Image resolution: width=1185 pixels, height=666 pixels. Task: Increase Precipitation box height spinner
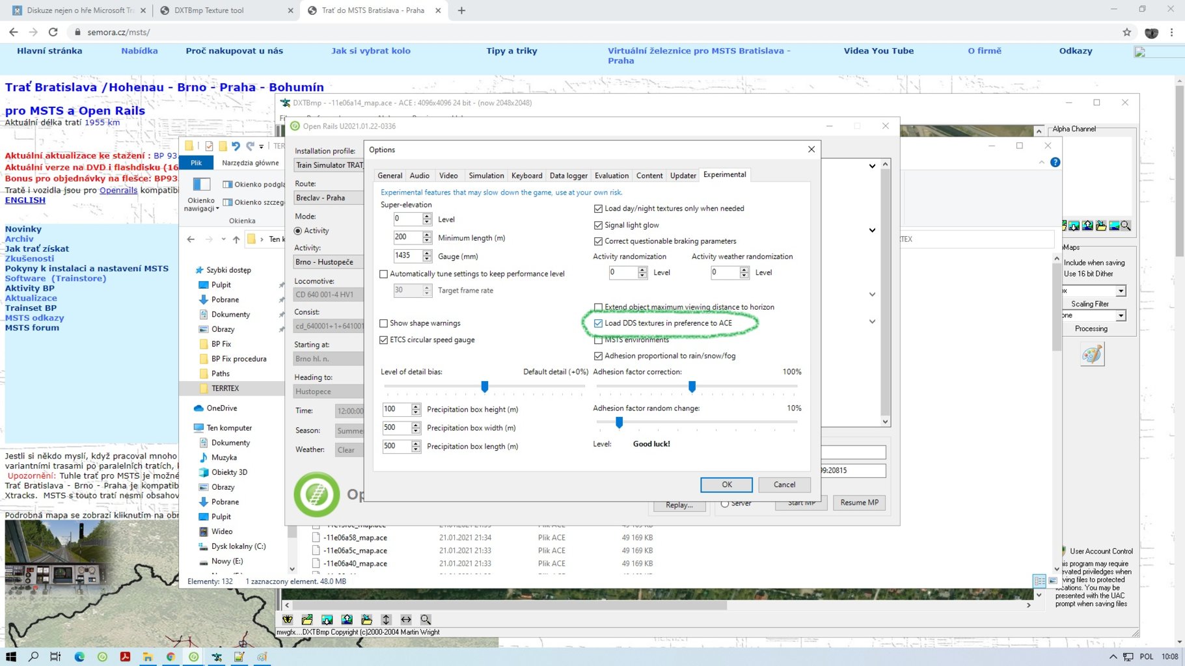416,406
